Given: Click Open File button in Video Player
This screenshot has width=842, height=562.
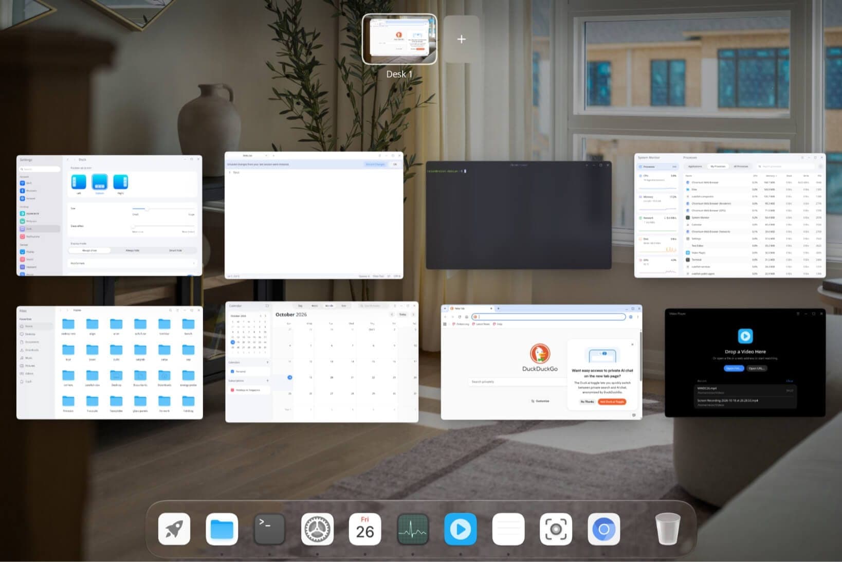Looking at the screenshot, I should (734, 368).
